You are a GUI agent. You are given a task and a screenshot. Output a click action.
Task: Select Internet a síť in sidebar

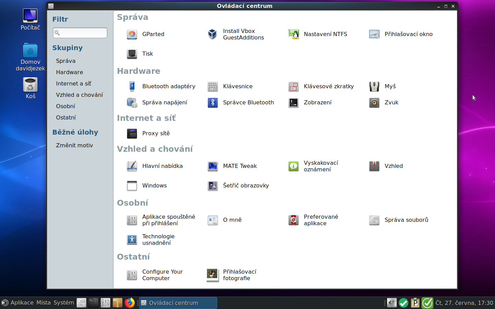click(74, 83)
